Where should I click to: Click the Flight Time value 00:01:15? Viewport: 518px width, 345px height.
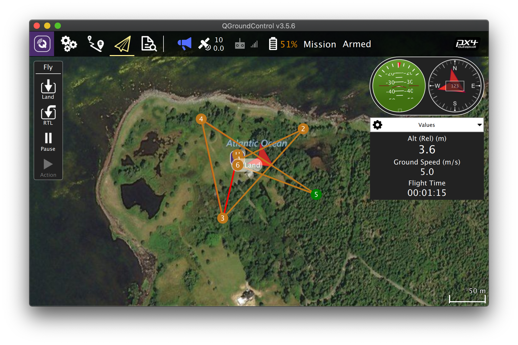coord(427,193)
